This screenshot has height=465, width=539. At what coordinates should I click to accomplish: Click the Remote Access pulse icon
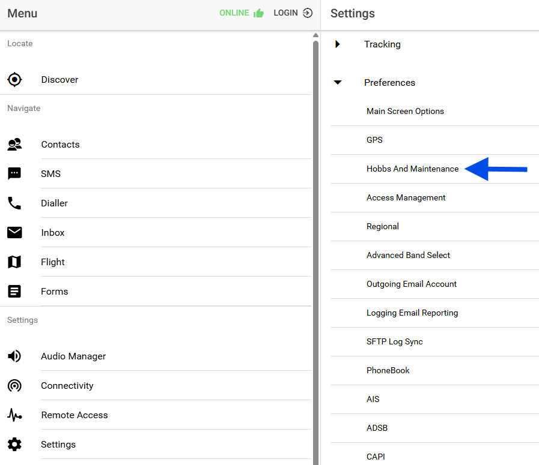click(x=14, y=415)
